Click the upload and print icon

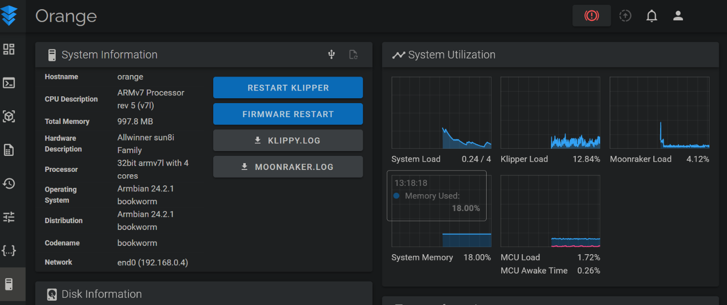tap(625, 16)
